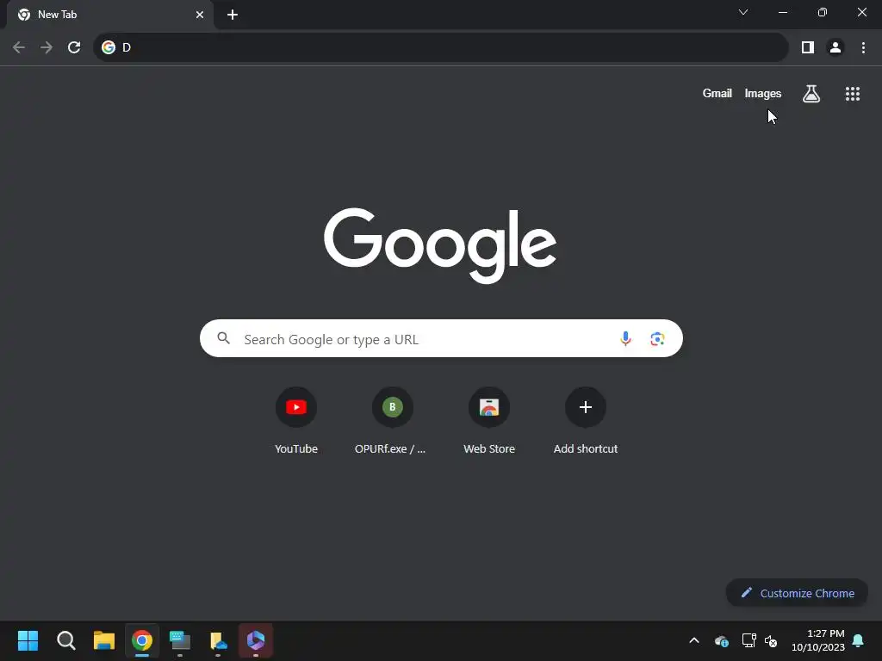Click the Google icon in address bar
The height and width of the screenshot is (661, 882).
(109, 47)
